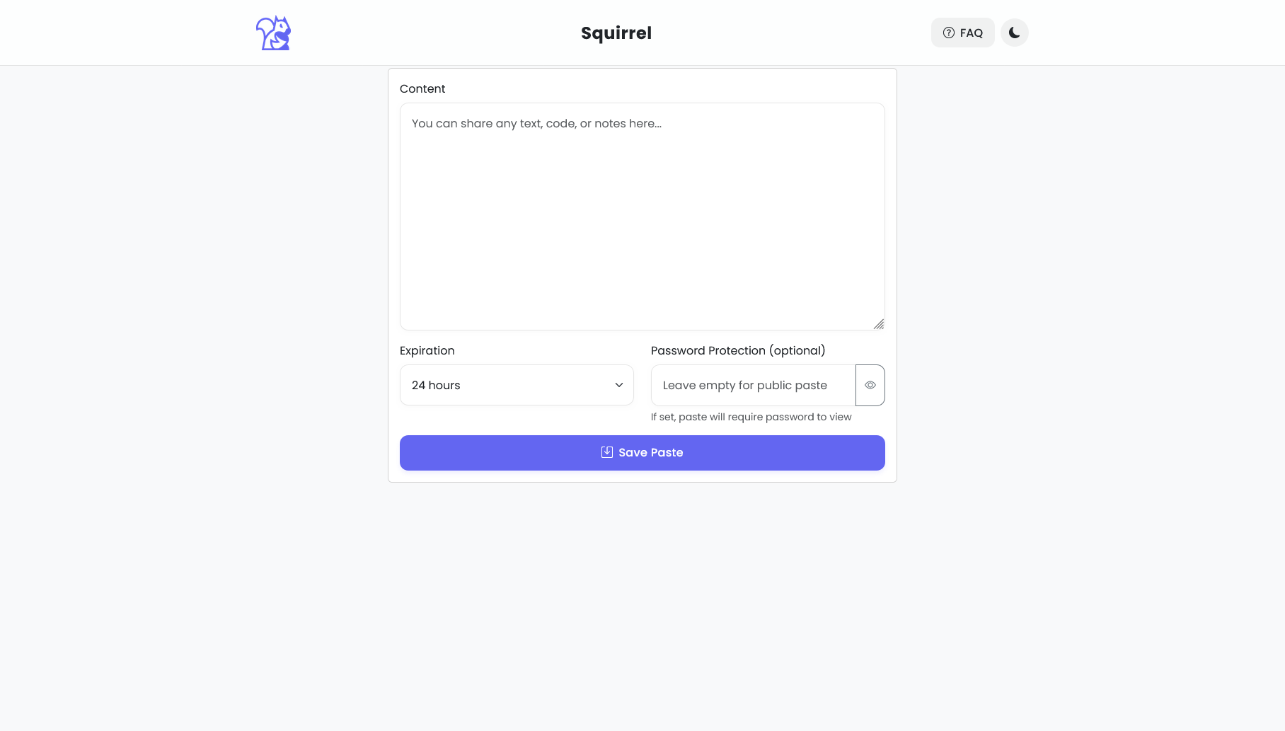Focus the Content text area
The image size is (1285, 731).
click(x=642, y=217)
